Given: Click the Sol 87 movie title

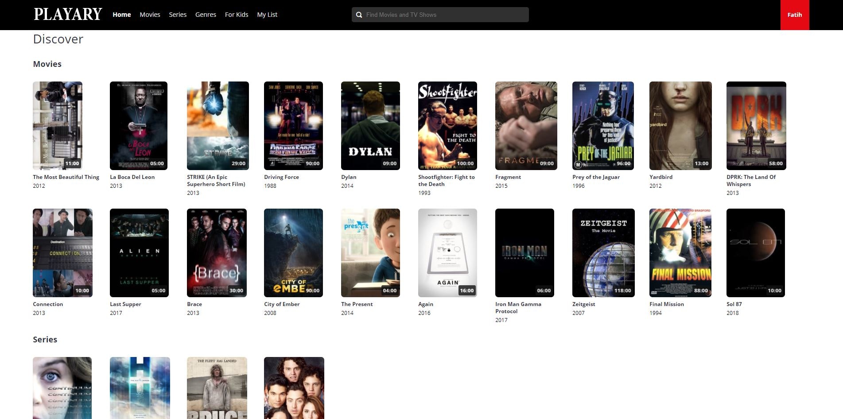Looking at the screenshot, I should click(x=733, y=304).
